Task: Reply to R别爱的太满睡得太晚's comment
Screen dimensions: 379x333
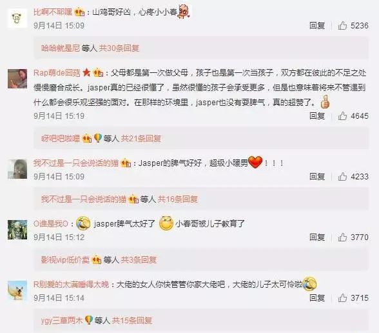Action: click(x=317, y=298)
